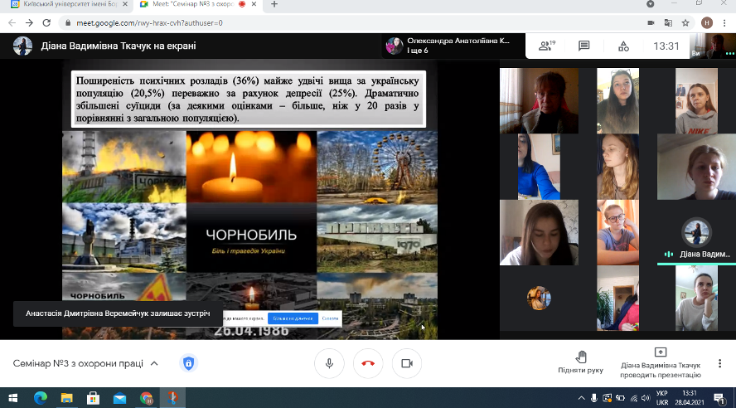736x408 pixels.
Task: Select the small round avatar participant tile
Action: [539, 299]
